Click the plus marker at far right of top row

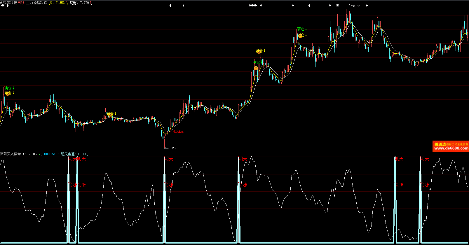(367, 6)
